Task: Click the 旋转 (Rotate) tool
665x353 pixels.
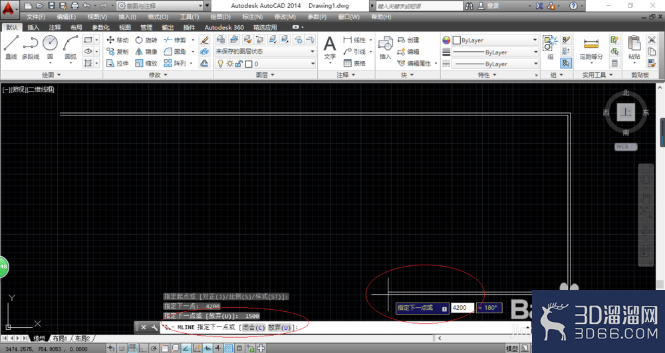Action: [x=146, y=40]
